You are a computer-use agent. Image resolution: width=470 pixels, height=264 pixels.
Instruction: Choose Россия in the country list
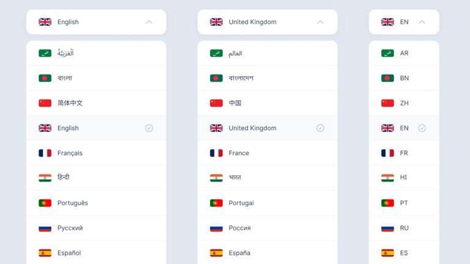(267, 228)
